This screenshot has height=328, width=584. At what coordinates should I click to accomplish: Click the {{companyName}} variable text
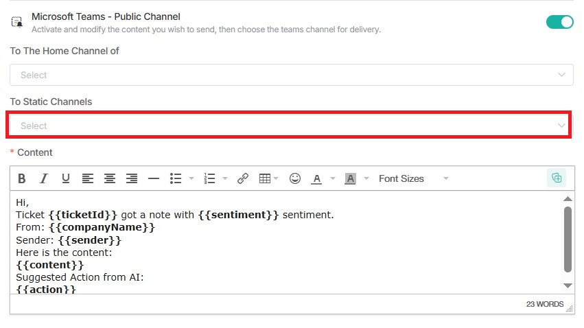[x=102, y=228]
